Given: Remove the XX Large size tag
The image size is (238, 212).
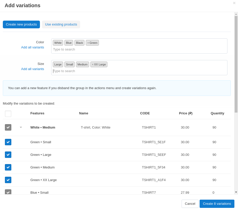Looking at the screenshot, I should point(92,64).
